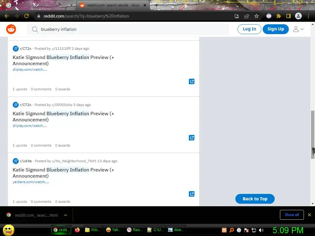
Task: Open Chrome three-dot menu
Action: 308,16
